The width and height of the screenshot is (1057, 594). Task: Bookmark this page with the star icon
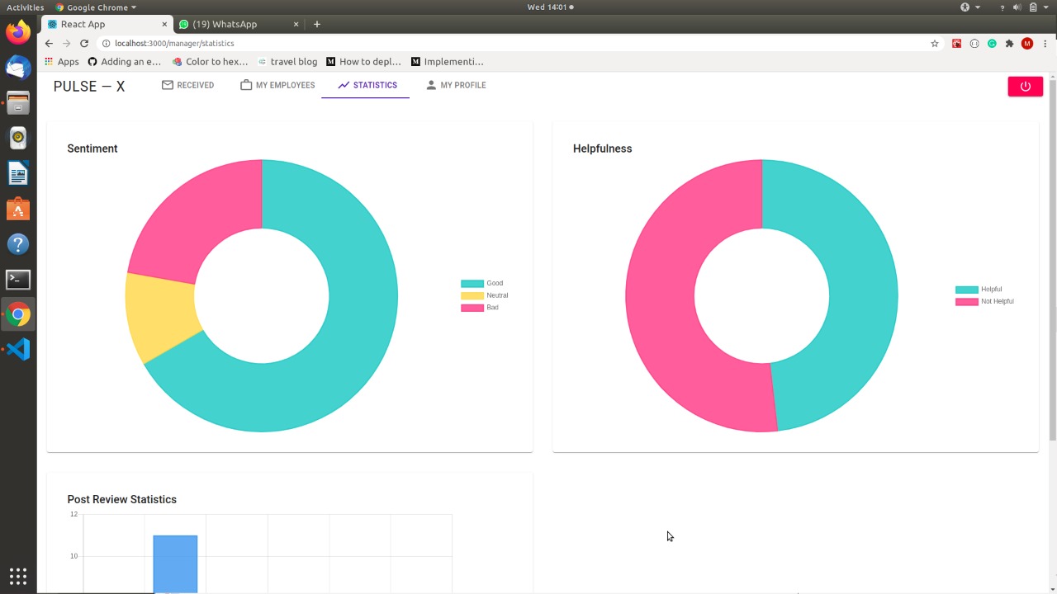pos(935,43)
